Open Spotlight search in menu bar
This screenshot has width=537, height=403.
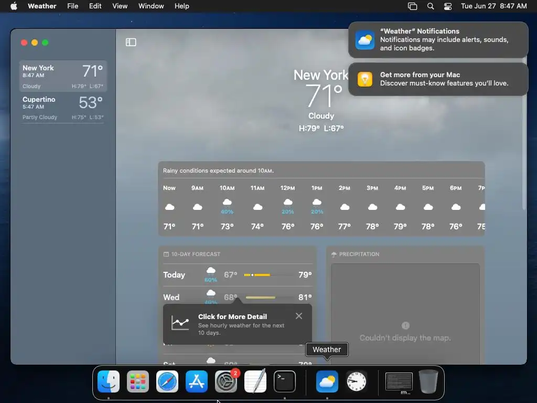pyautogui.click(x=431, y=6)
